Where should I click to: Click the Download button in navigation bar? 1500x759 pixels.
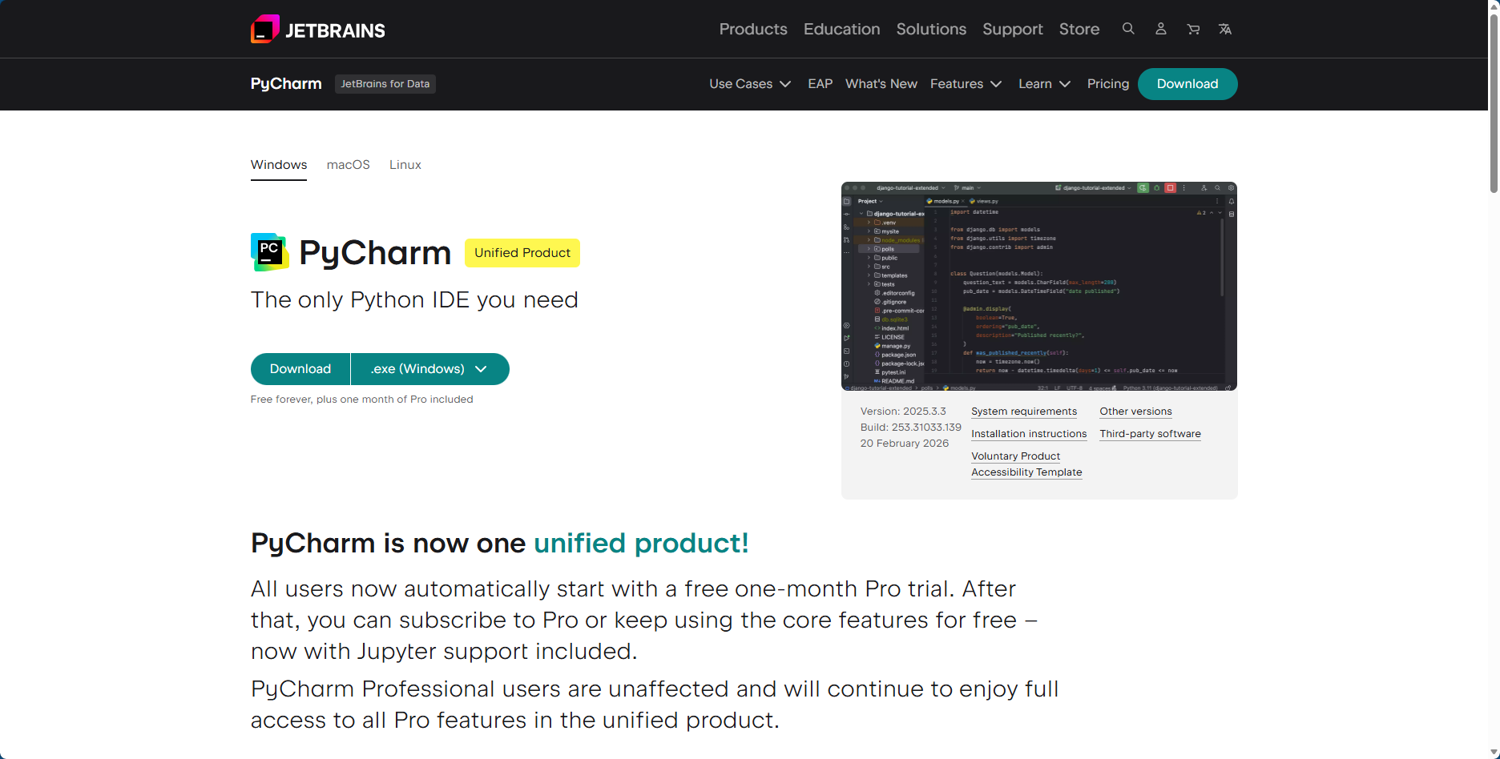click(1187, 84)
